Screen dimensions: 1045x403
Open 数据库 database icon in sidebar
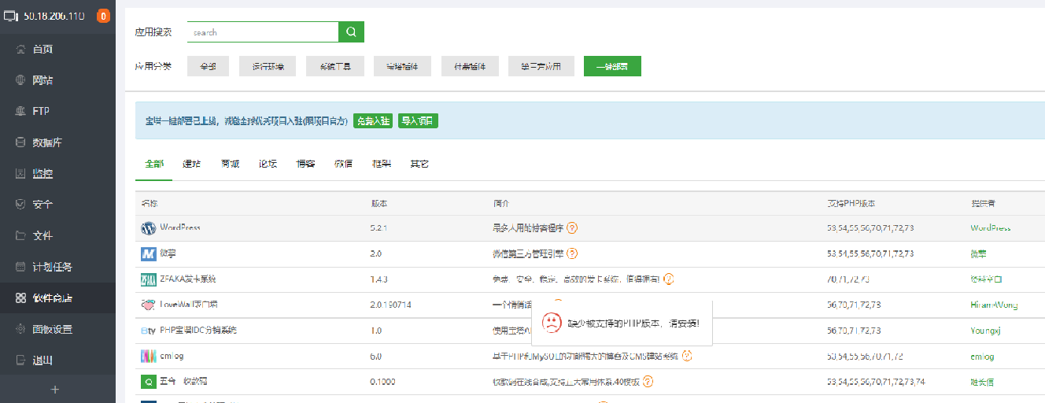pos(20,142)
